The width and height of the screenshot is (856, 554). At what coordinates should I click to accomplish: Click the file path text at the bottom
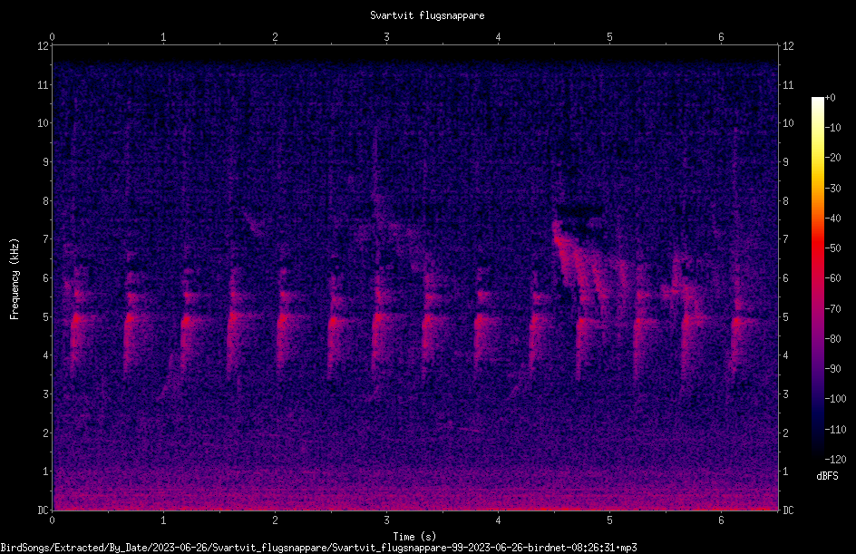pyautogui.click(x=319, y=548)
